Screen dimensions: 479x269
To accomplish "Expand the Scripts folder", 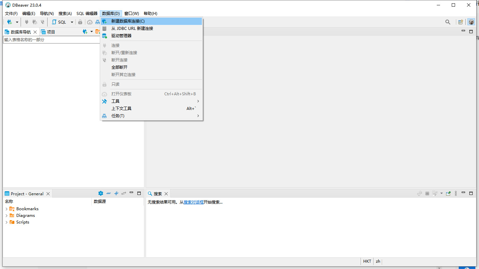I will [x=6, y=222].
